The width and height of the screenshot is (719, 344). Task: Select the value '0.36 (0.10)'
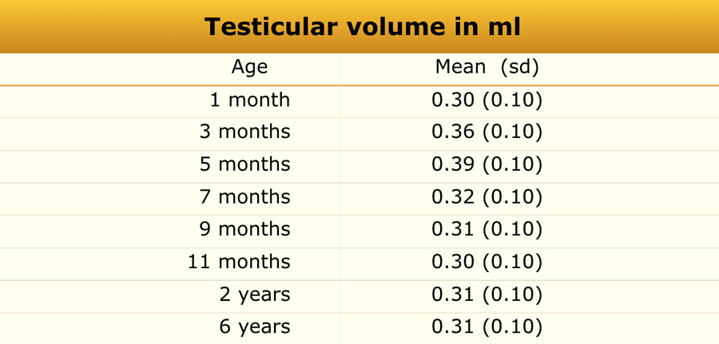(x=487, y=132)
